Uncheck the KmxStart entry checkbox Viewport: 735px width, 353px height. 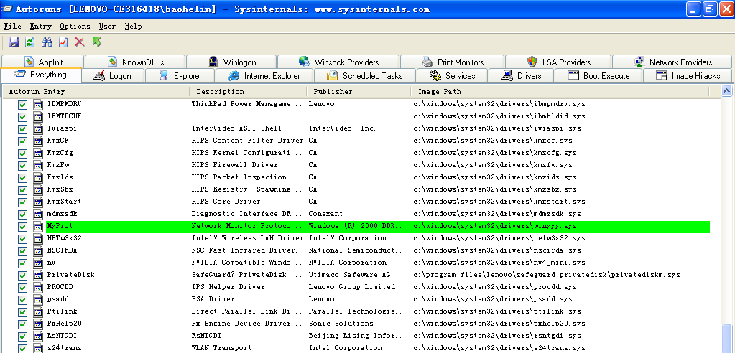(x=22, y=202)
